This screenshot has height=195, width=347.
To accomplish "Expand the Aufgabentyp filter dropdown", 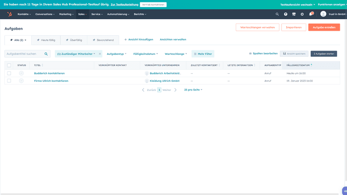I will [117, 54].
